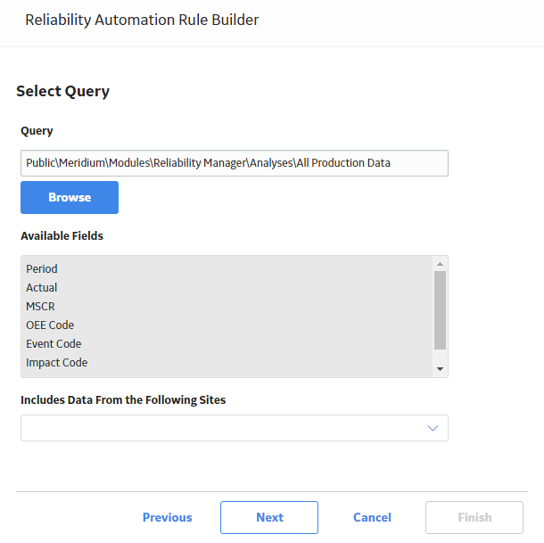
Task: Select Actual in Available Fields
Action: [x=41, y=288]
